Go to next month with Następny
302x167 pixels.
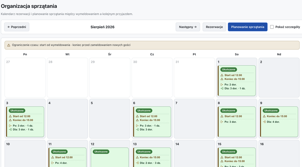coord(188,27)
